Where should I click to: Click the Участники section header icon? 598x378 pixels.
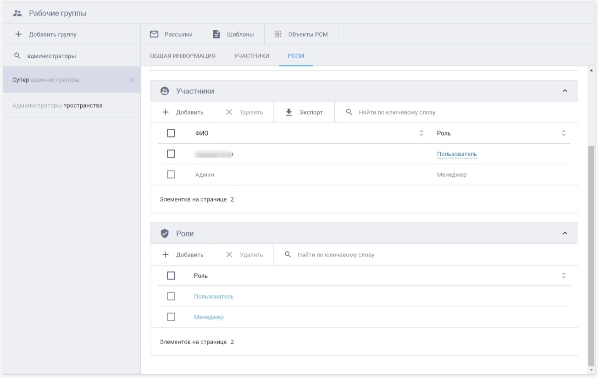coord(165,91)
